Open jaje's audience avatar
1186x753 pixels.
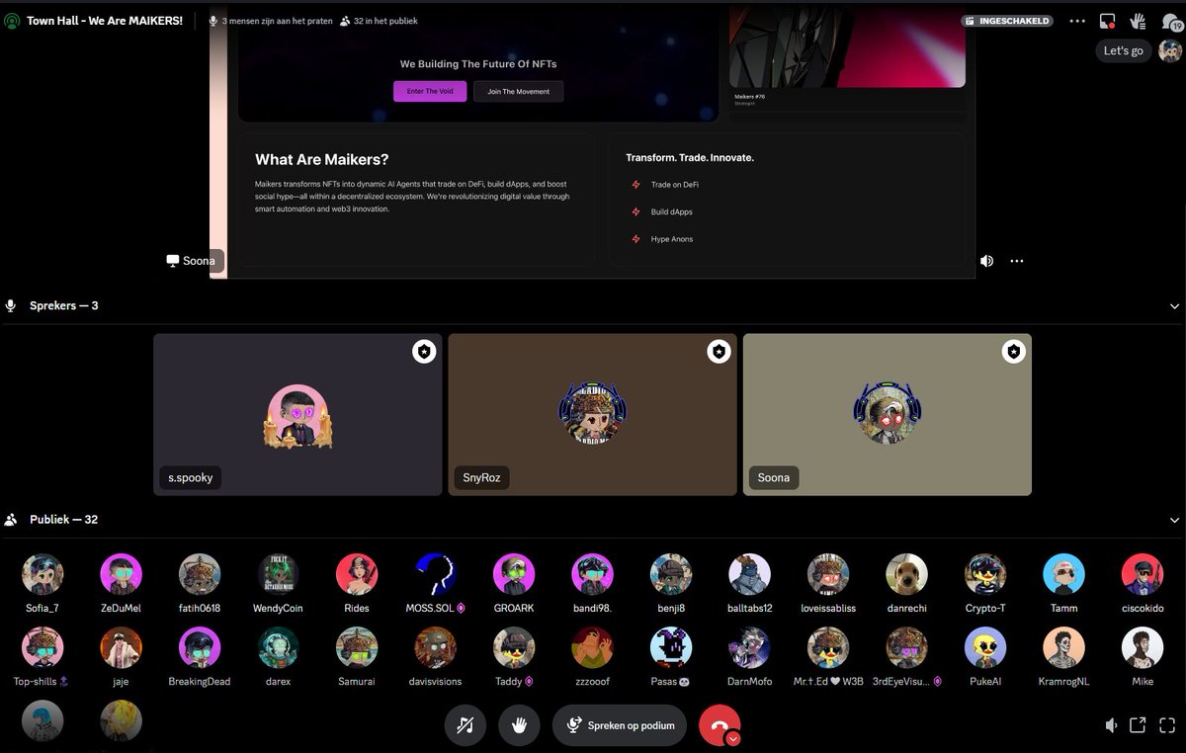(x=121, y=647)
